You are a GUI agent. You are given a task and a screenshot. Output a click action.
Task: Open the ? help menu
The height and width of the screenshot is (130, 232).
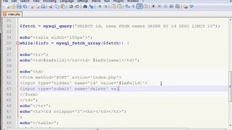143,1
